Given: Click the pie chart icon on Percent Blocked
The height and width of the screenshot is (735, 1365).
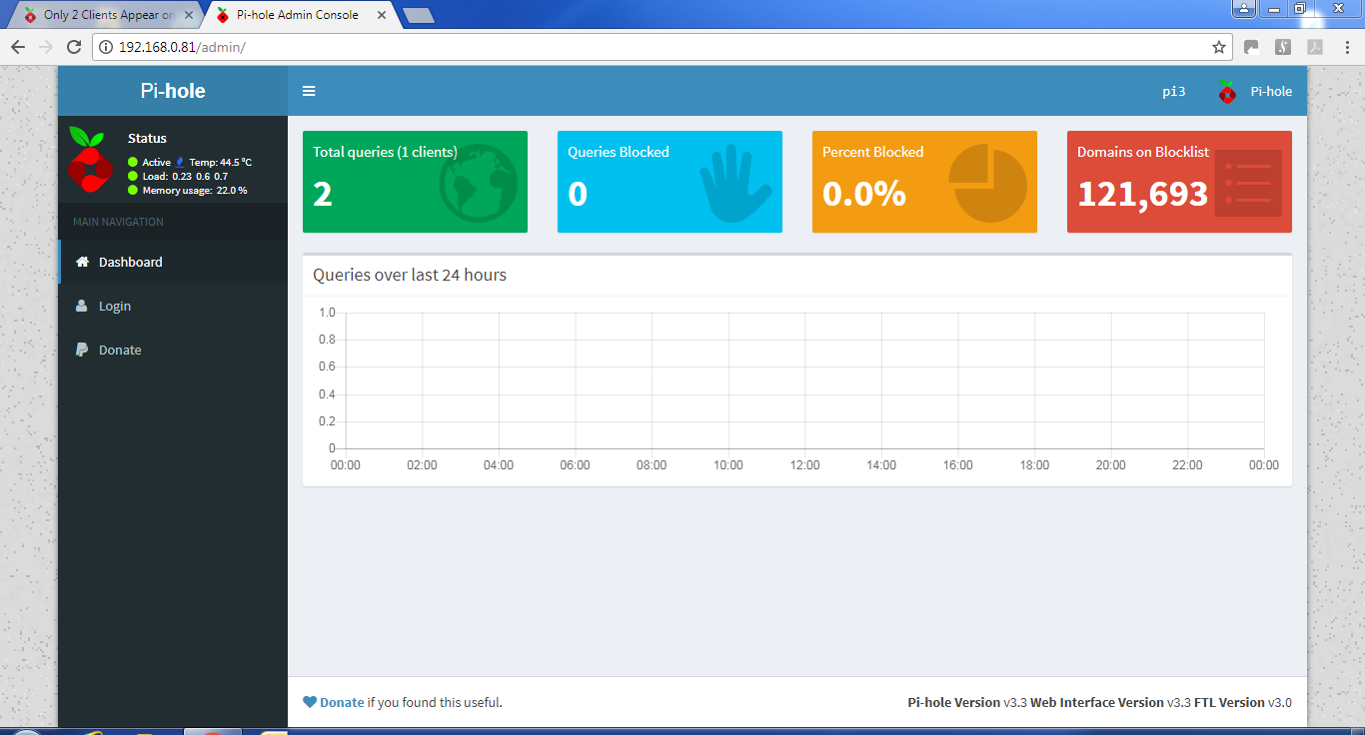Looking at the screenshot, I should point(989,183).
